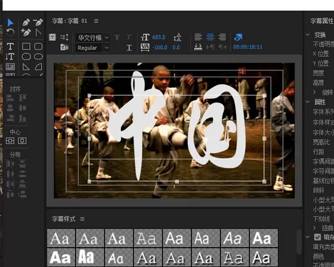Select the Rotation tool
334x267 pixels.
coord(10,32)
